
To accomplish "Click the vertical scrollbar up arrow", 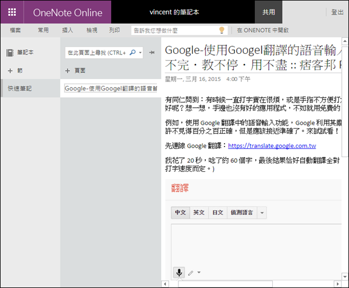I will [345, 41].
